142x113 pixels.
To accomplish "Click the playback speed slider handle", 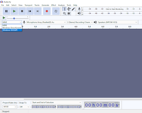I will pos(14,18).
